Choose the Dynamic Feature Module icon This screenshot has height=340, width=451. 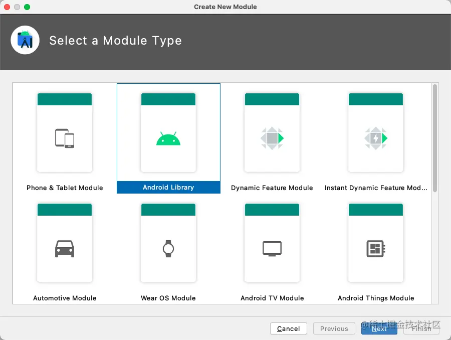pos(272,138)
